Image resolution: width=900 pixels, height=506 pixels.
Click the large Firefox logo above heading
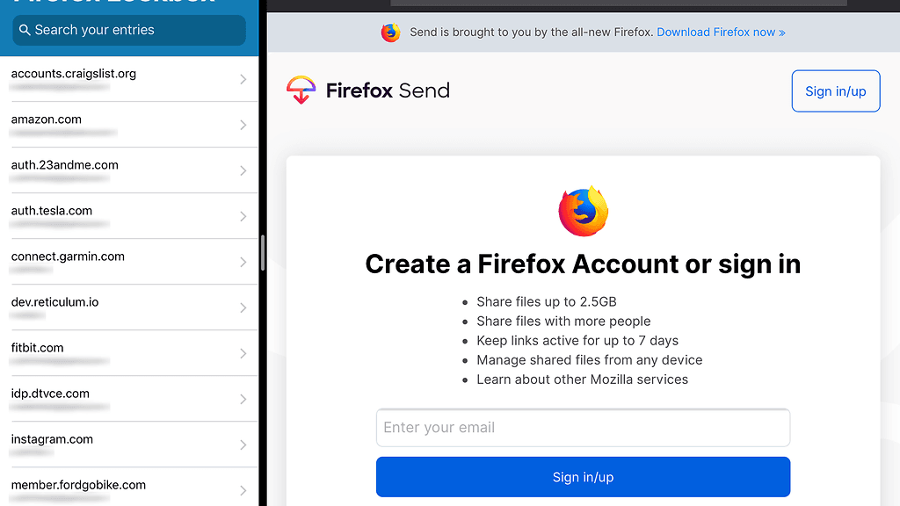584,211
